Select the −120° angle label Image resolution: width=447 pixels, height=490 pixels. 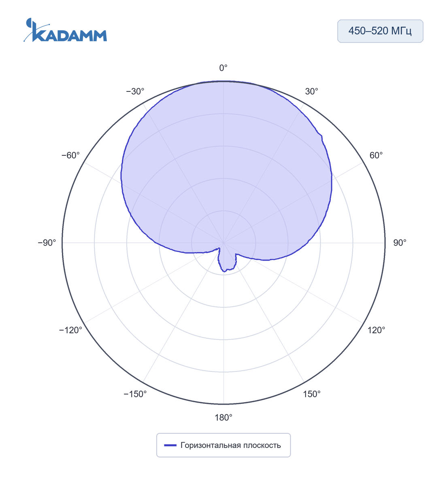tap(71, 330)
